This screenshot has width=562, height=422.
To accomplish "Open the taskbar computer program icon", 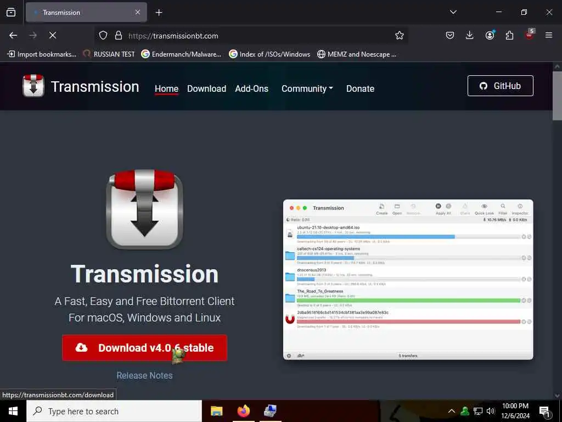I will (x=270, y=411).
